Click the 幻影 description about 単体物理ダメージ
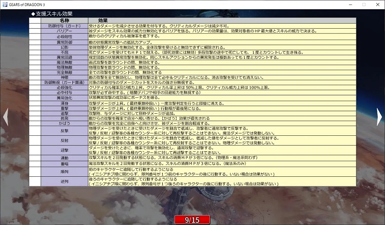The height and width of the screenshot is (225, 385). [x=157, y=47]
